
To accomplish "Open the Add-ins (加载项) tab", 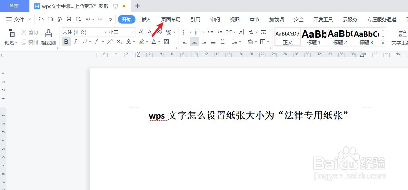I will (276, 19).
